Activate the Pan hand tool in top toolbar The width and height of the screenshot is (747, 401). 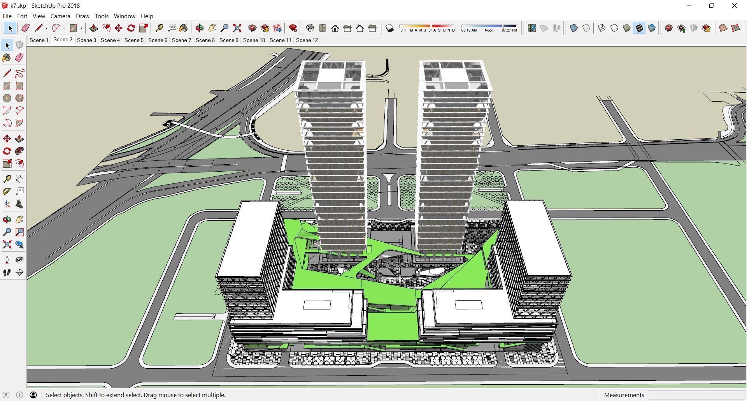click(212, 28)
